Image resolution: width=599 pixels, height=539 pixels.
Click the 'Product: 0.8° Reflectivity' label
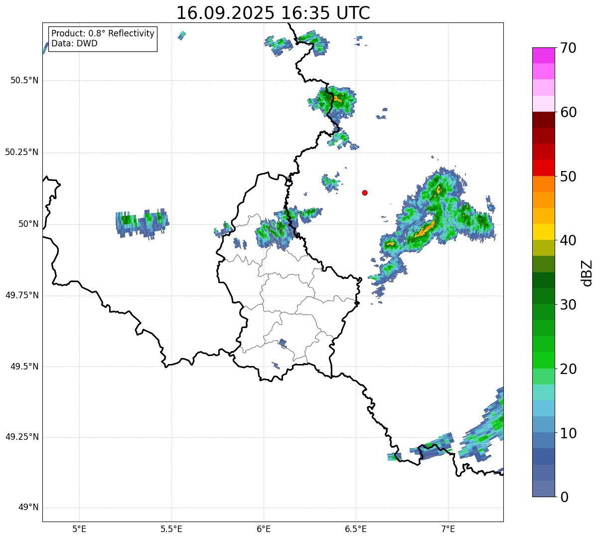tap(103, 33)
